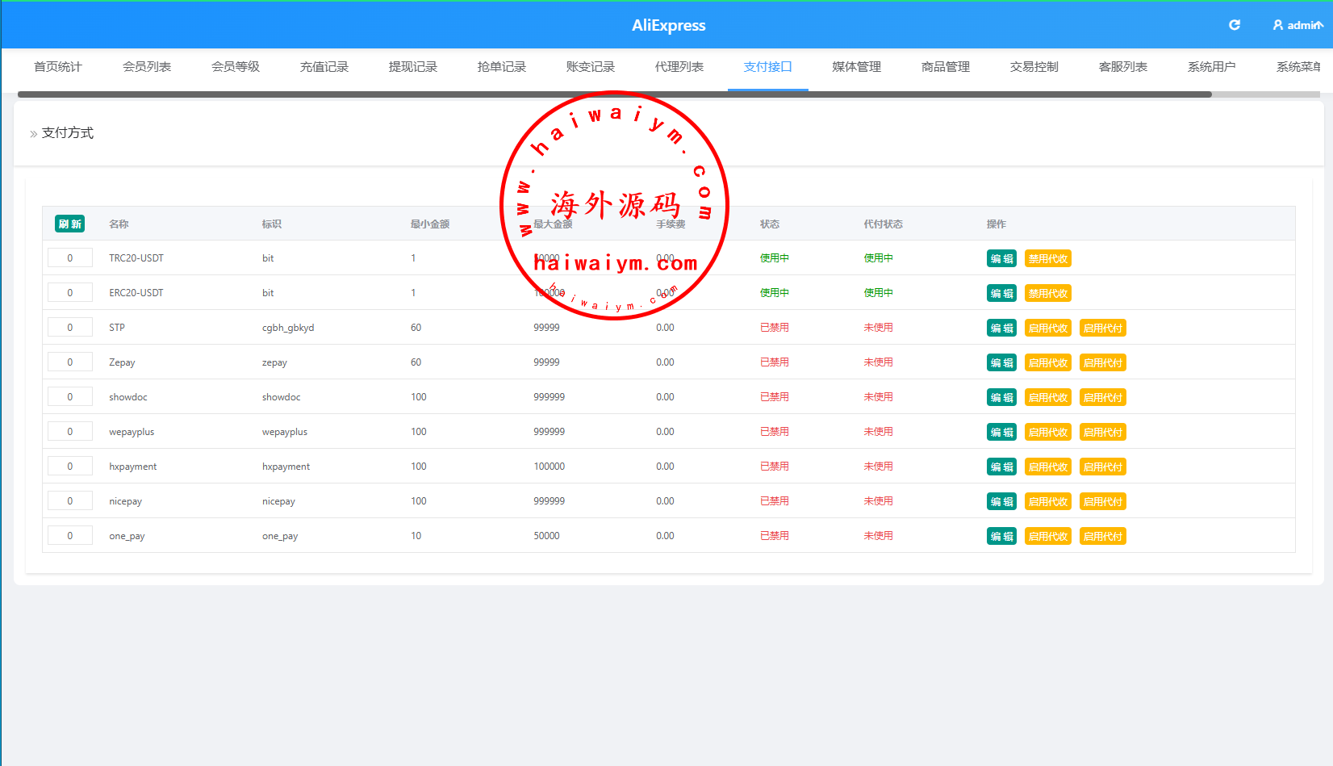The width and height of the screenshot is (1333, 766).
Task: Click the refresh icon in the top header
Action: pyautogui.click(x=1234, y=25)
